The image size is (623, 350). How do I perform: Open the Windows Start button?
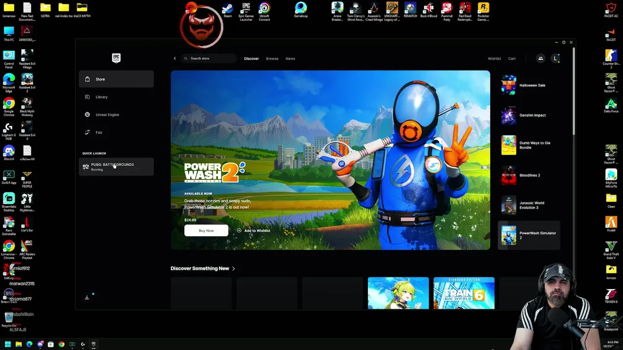[x=8, y=344]
